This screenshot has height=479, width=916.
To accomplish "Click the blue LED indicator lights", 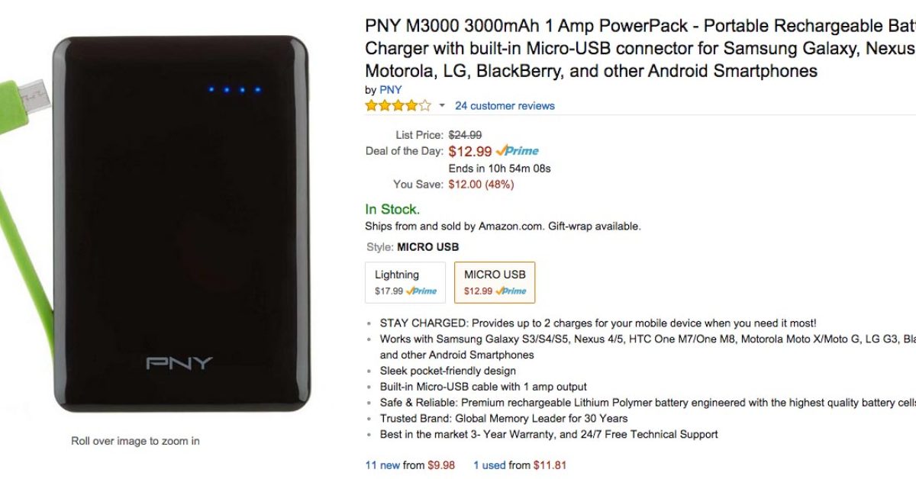I will click(234, 89).
